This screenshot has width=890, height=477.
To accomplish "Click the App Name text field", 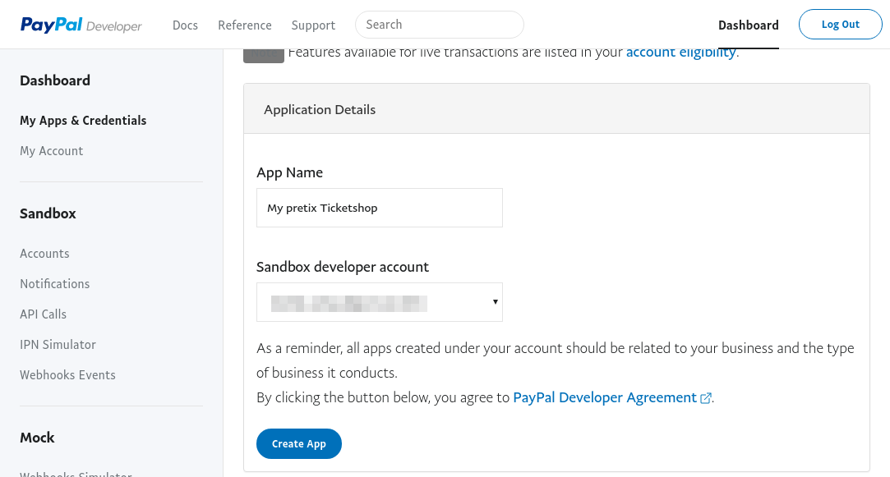I will click(x=379, y=208).
